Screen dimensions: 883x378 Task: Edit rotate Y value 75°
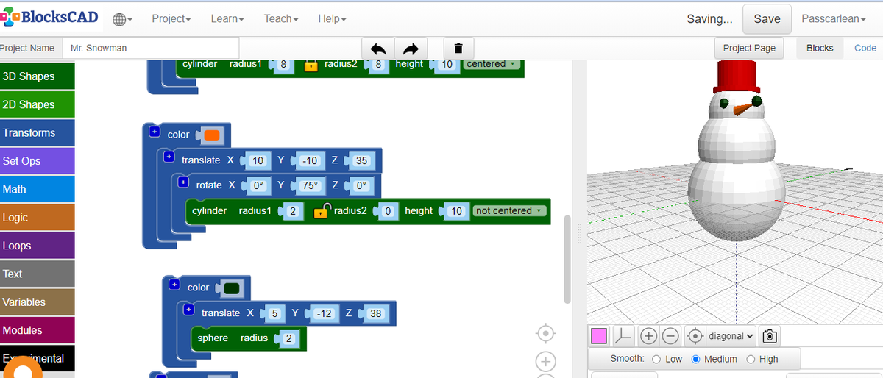point(309,185)
